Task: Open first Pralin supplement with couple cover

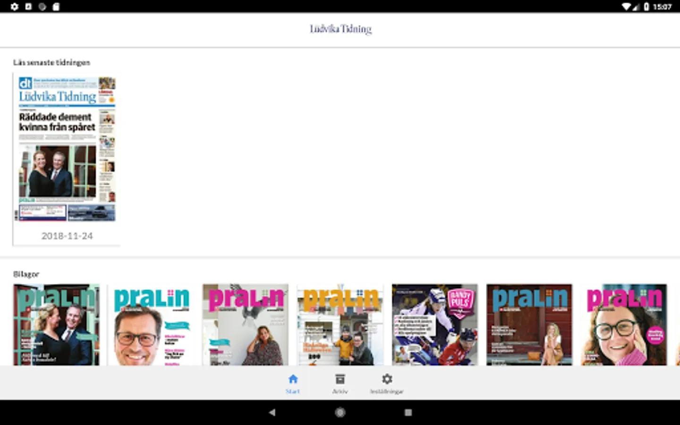Action: pyautogui.click(x=57, y=324)
